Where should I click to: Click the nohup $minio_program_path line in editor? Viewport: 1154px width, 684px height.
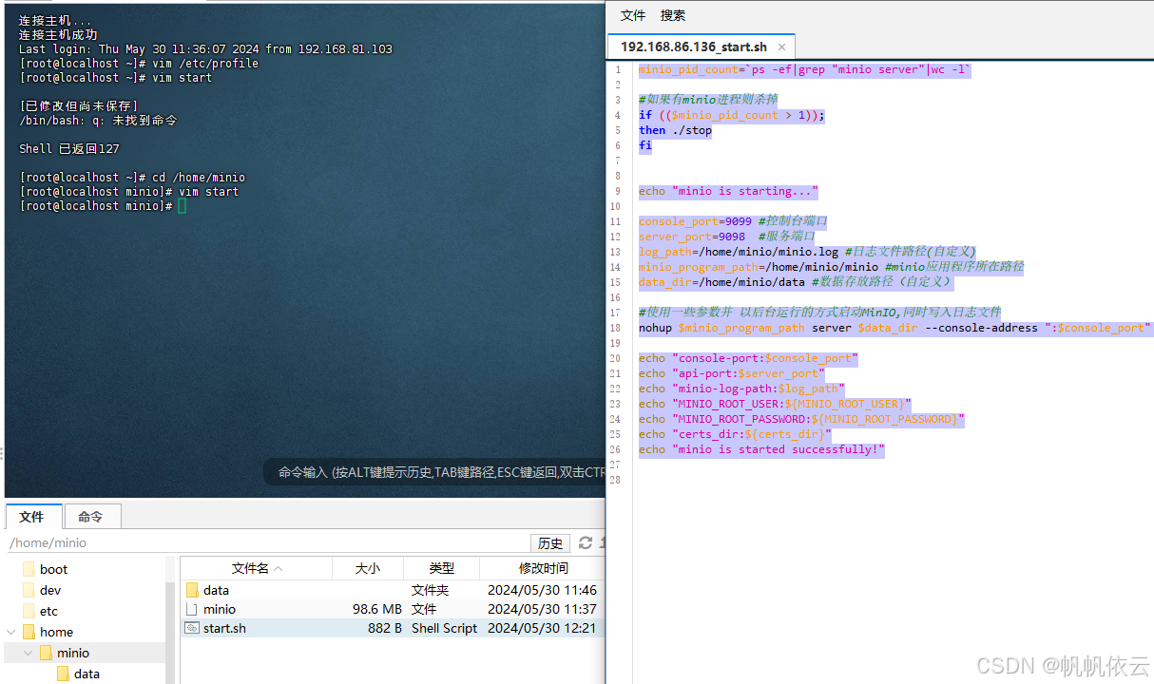[894, 328]
